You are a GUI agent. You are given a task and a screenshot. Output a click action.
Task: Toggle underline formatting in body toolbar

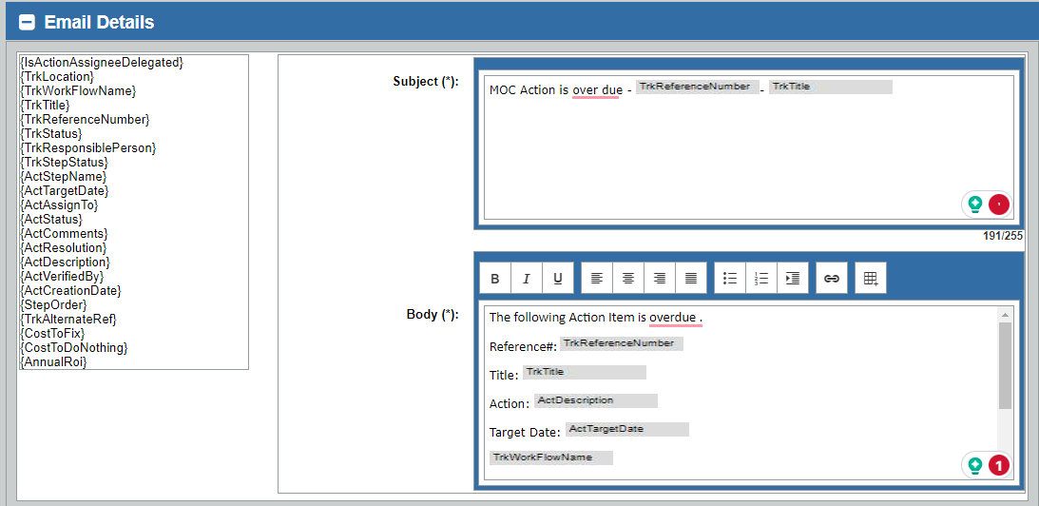click(x=558, y=279)
